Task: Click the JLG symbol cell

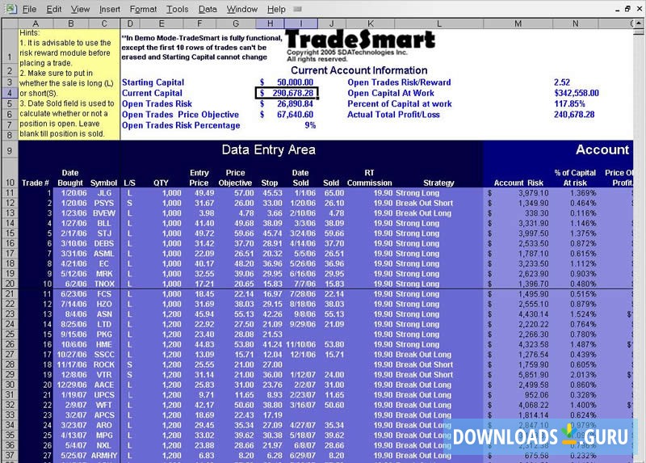Action: (x=104, y=193)
